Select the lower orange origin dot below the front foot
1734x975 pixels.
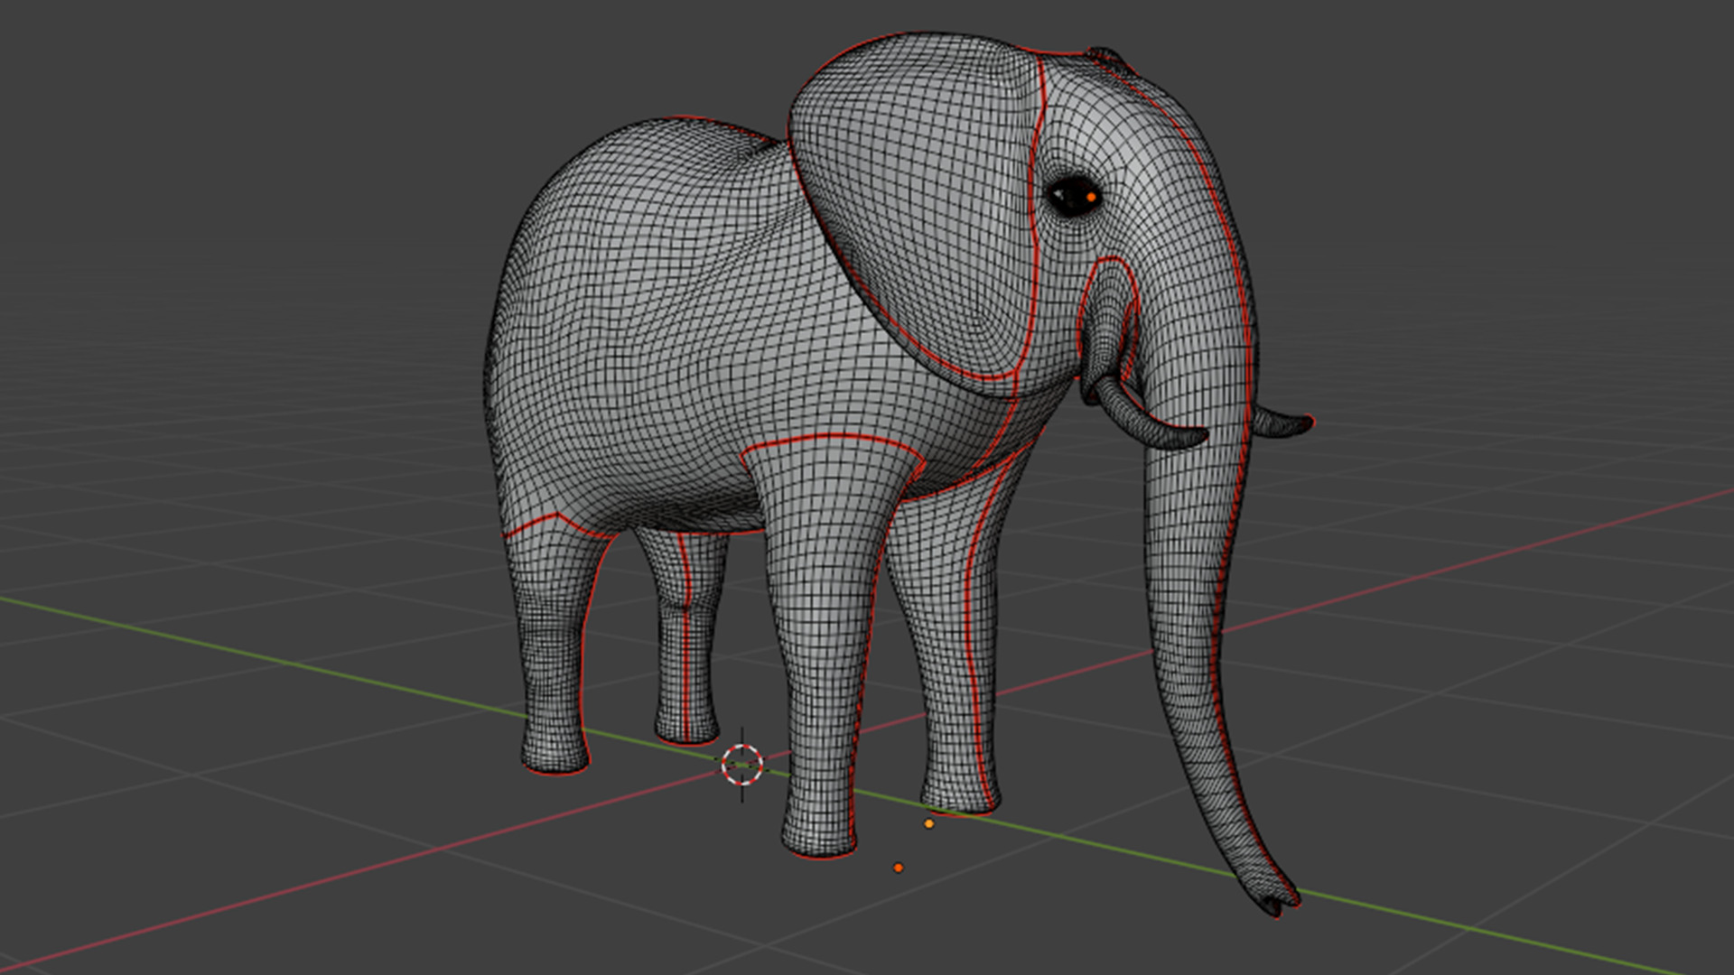click(x=898, y=868)
